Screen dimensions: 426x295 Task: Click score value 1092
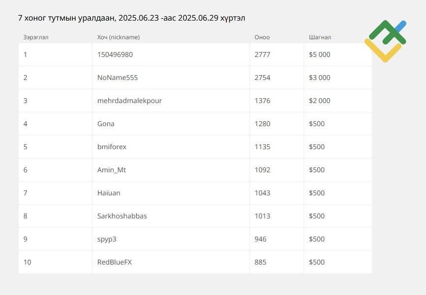pos(262,170)
